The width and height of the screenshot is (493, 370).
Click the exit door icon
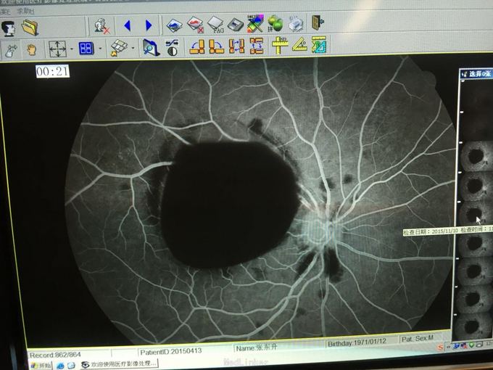coord(318,24)
